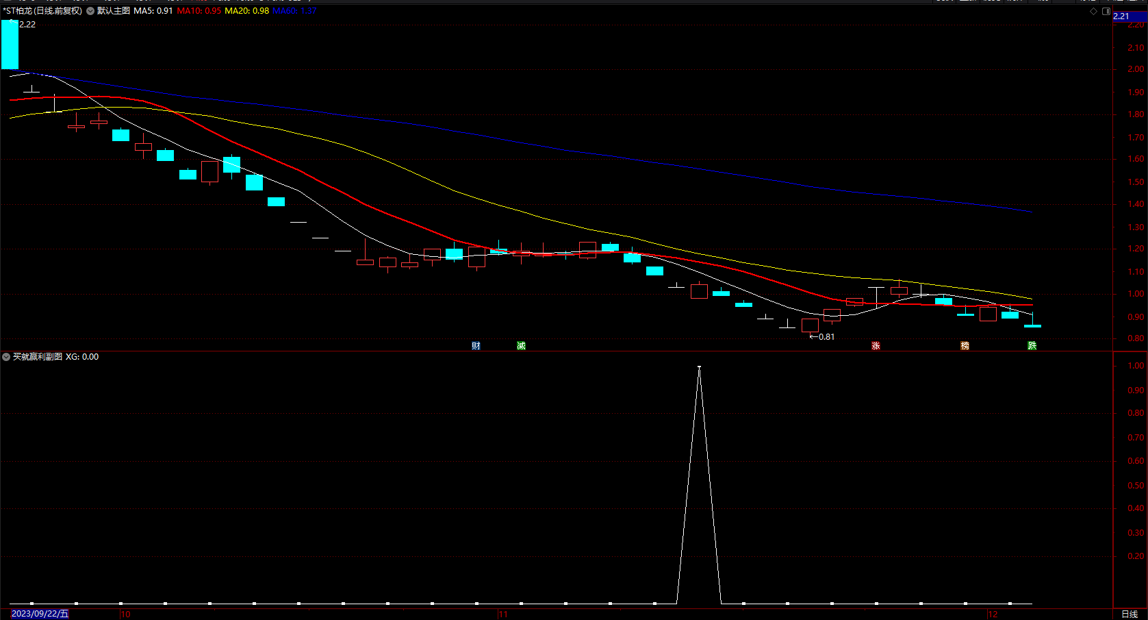Expand the 买就赢利副图 sub-chart indicator menu
Viewport: 1148px width, 620px height.
point(6,357)
